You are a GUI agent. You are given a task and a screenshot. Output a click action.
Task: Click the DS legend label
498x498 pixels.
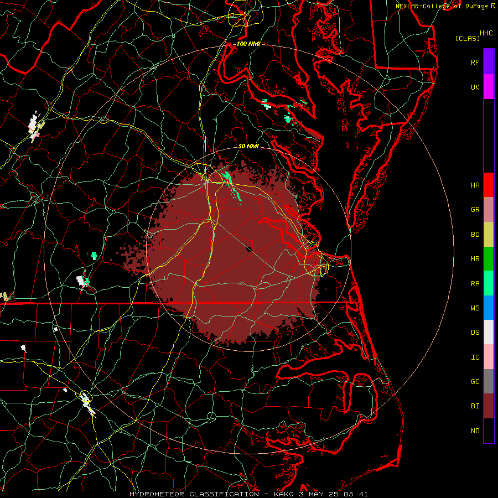coord(475,332)
